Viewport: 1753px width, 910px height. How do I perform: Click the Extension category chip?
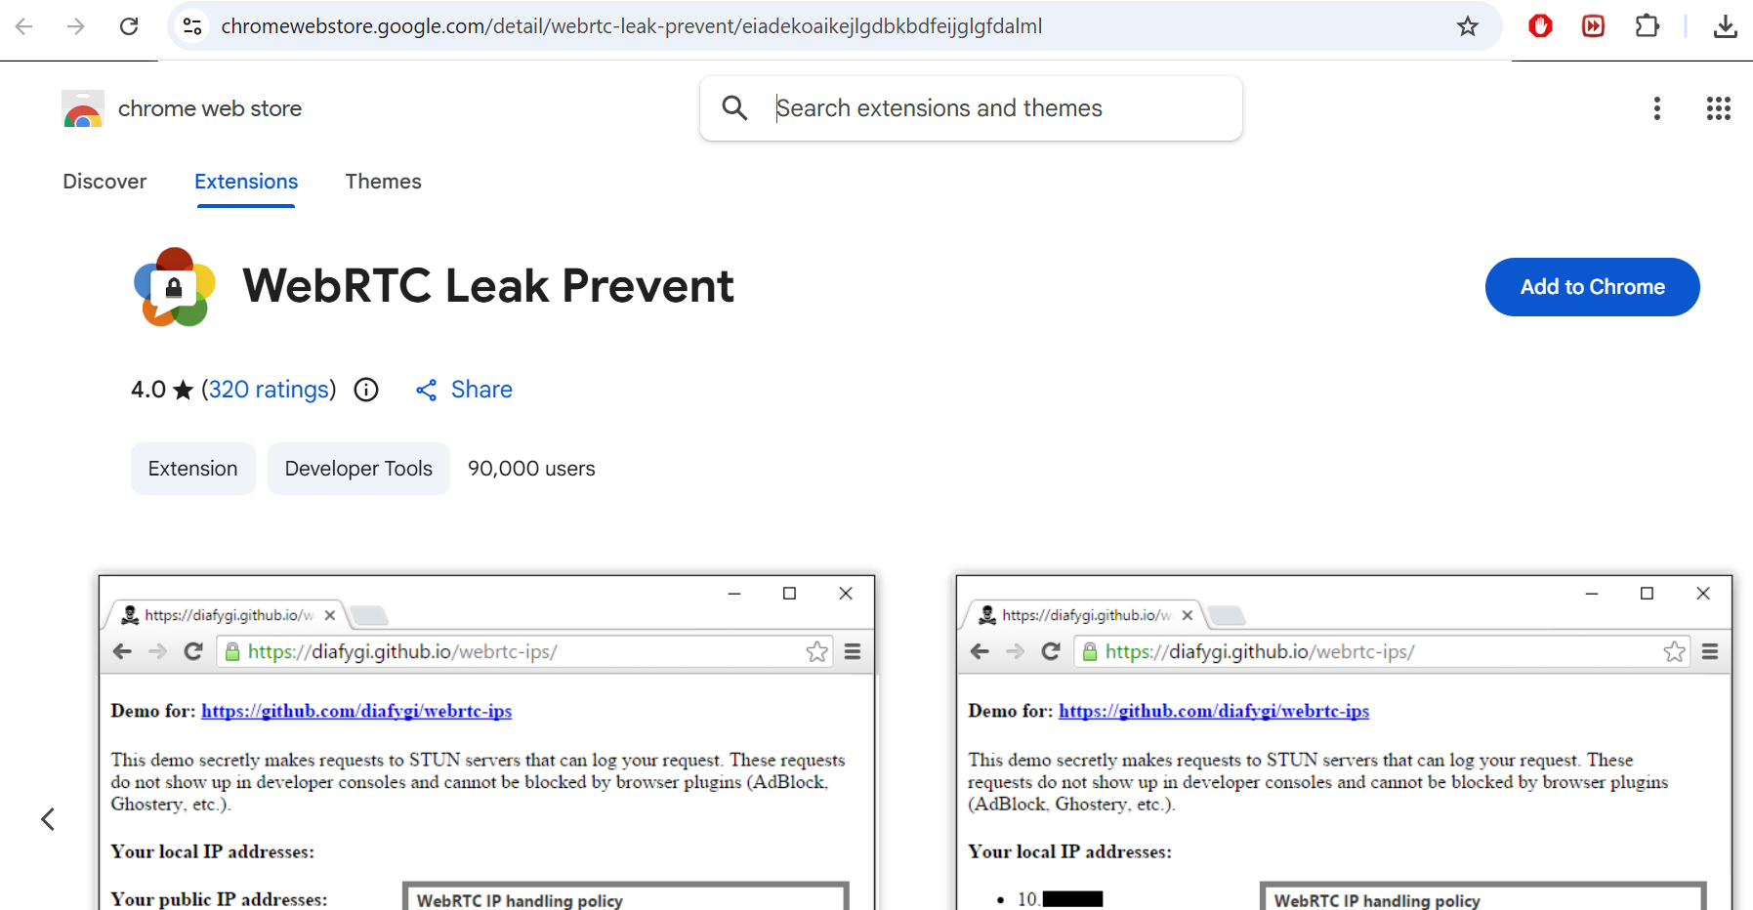coord(193,469)
